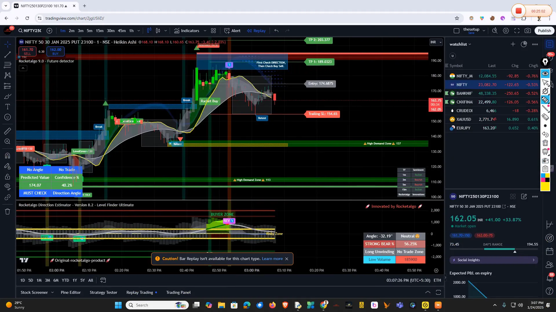
Task: Click the Publish button
Action: coord(544,31)
